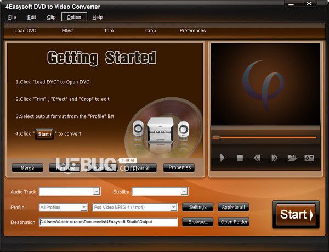The width and height of the screenshot is (329, 252).
Task: Expand the Subtitle dropdown
Action: click(x=184, y=192)
